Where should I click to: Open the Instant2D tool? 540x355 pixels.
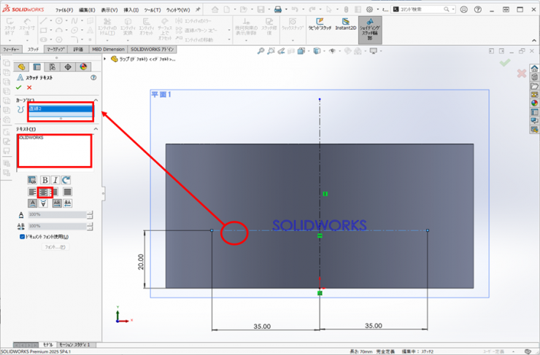(346, 26)
